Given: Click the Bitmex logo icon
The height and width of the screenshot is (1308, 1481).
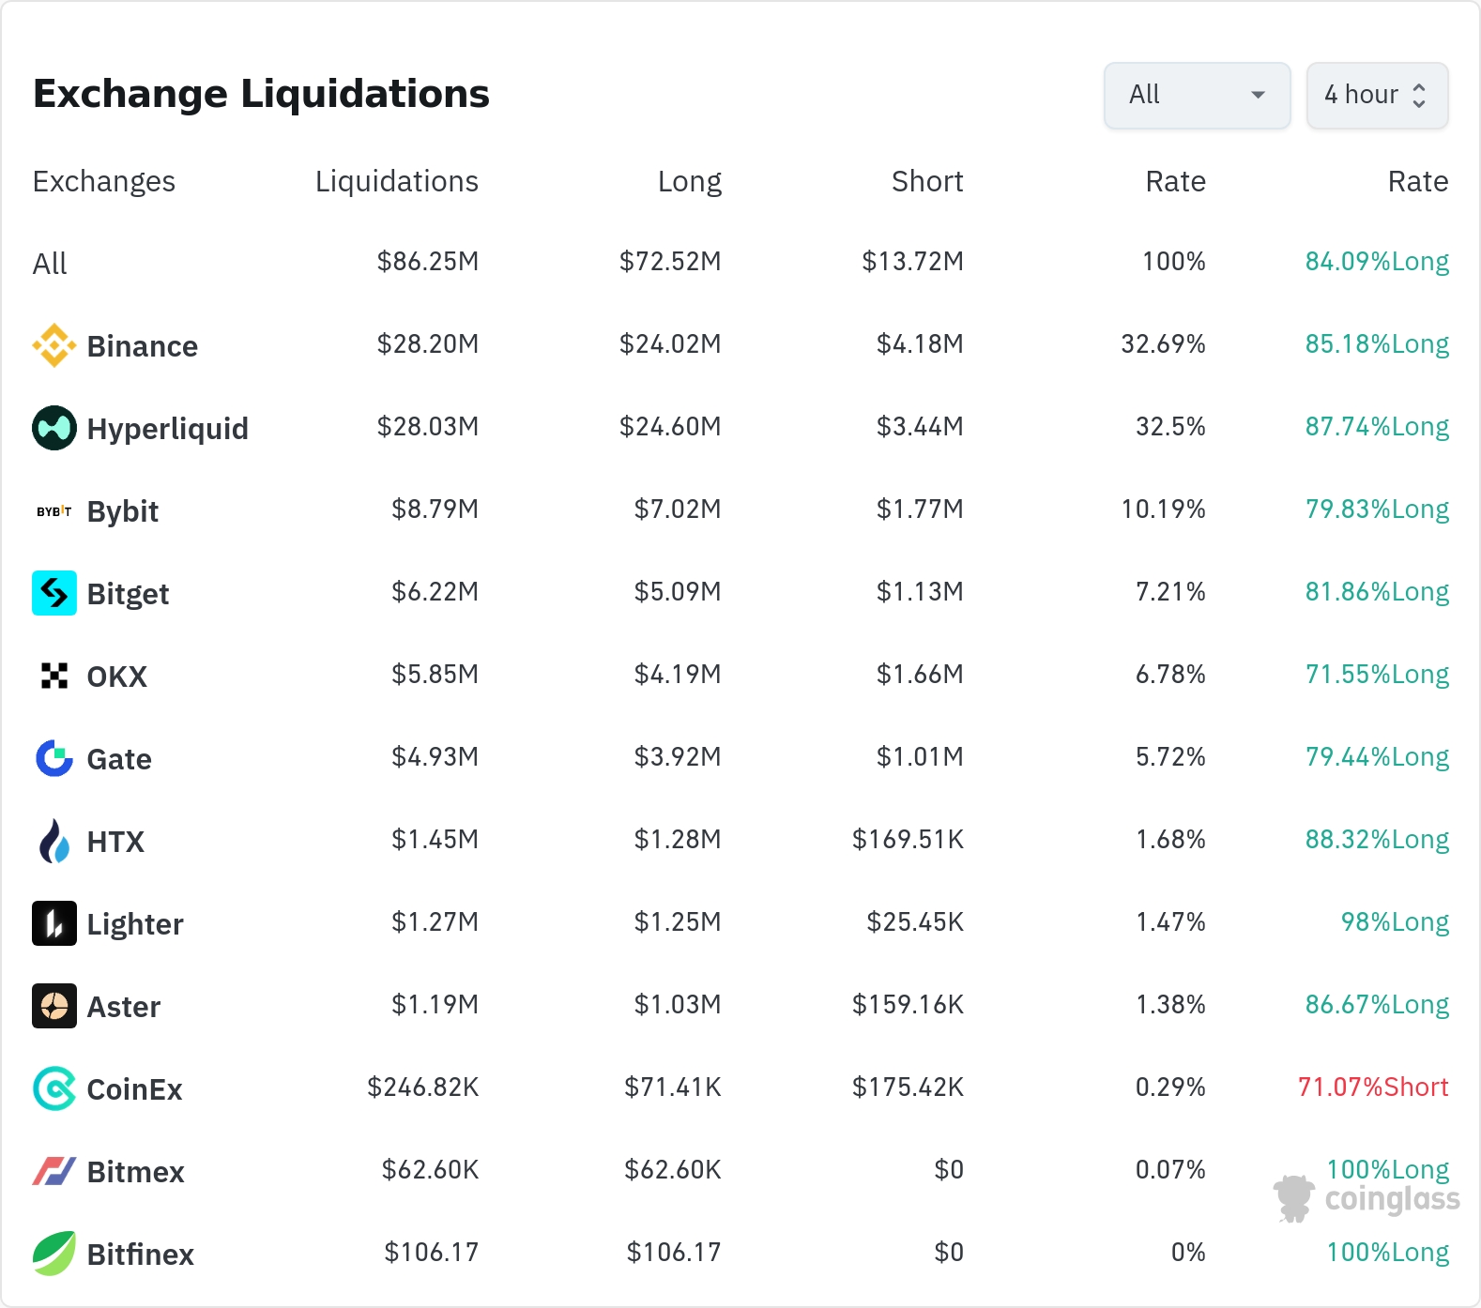Looking at the screenshot, I should click(x=54, y=1171).
